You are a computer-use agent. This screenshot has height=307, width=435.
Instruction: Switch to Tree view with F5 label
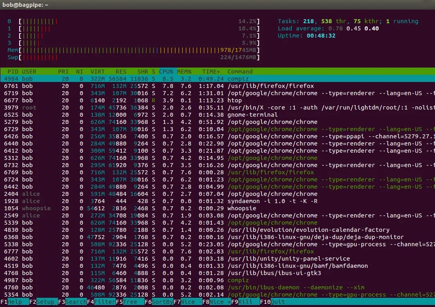(133, 302)
